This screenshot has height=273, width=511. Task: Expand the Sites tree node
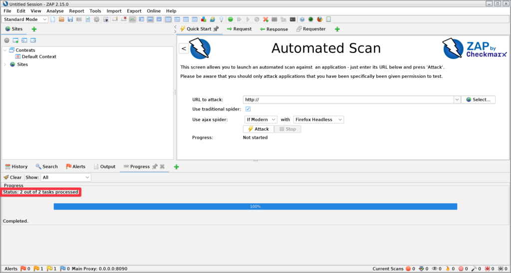pyautogui.click(x=5, y=64)
